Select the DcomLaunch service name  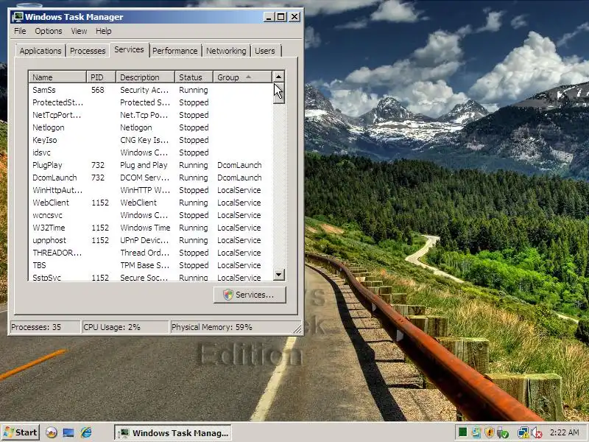coord(54,178)
